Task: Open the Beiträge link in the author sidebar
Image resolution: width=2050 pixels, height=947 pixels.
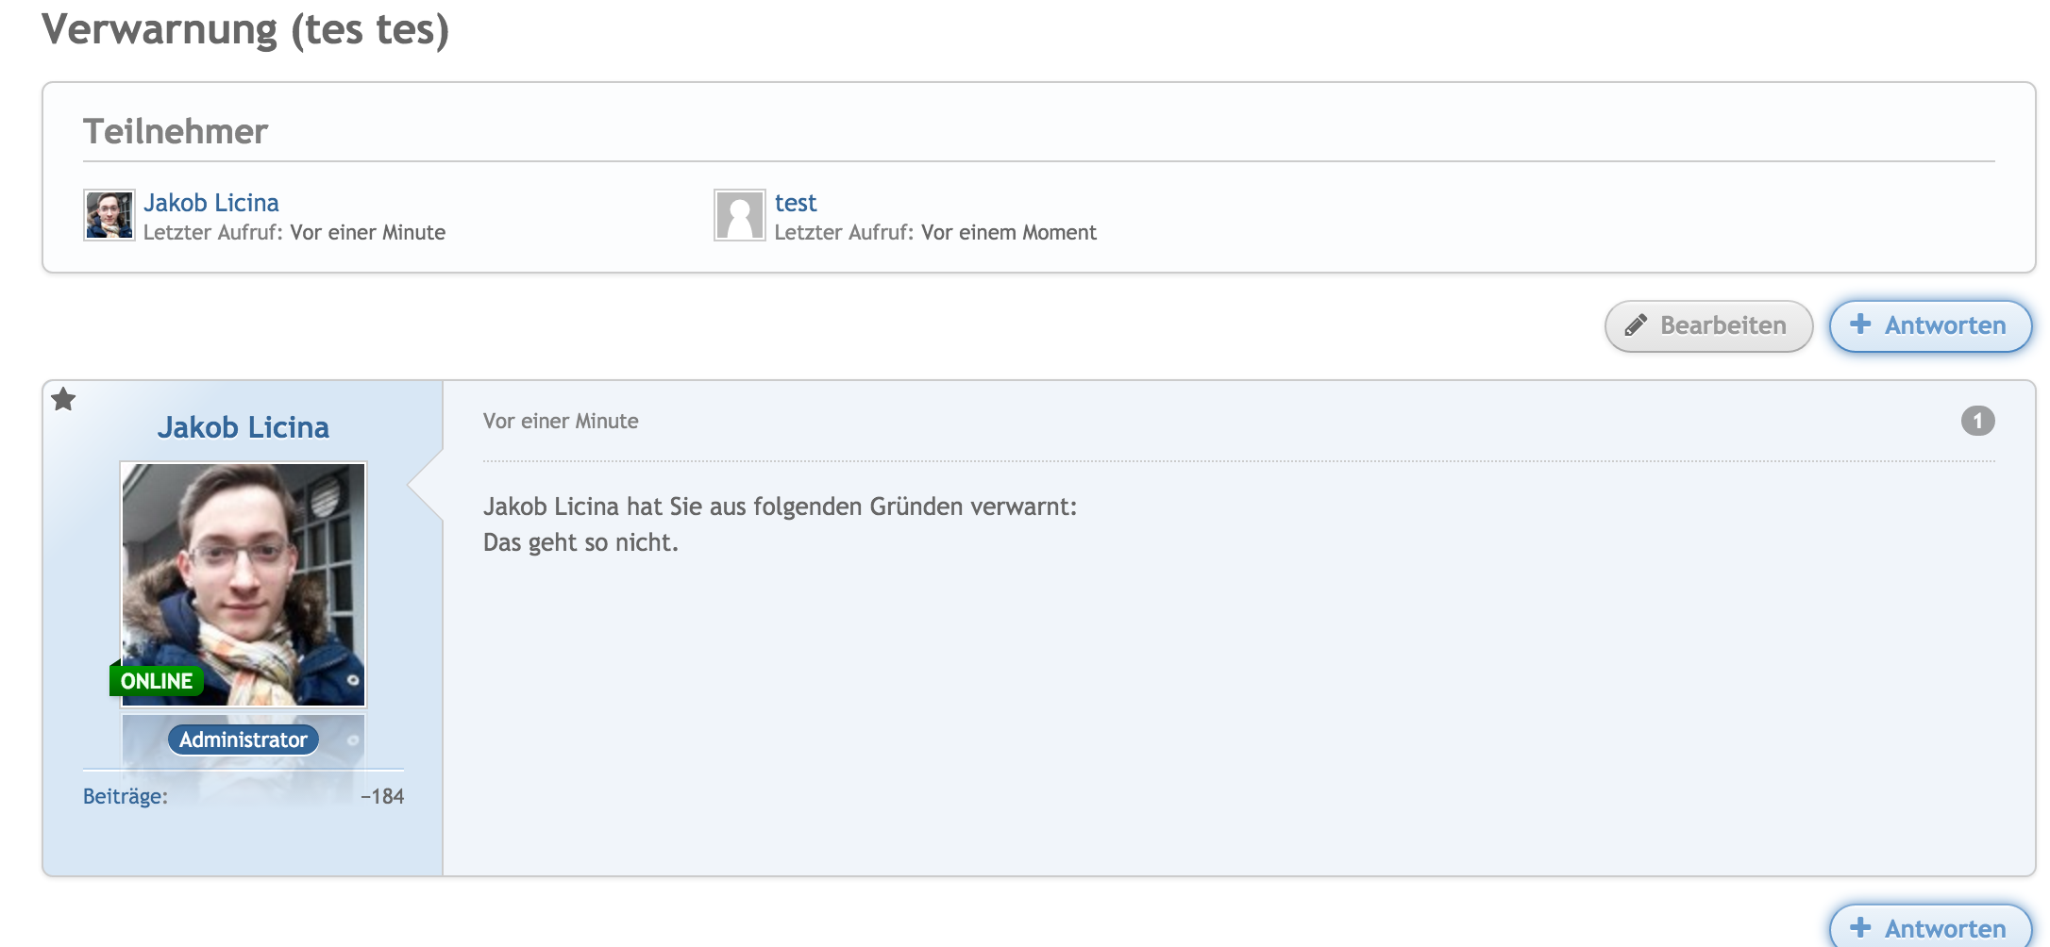Action: coord(126,796)
